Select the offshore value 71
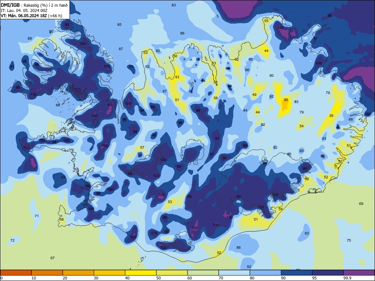This screenshot has height=281, width=375. 37,216
